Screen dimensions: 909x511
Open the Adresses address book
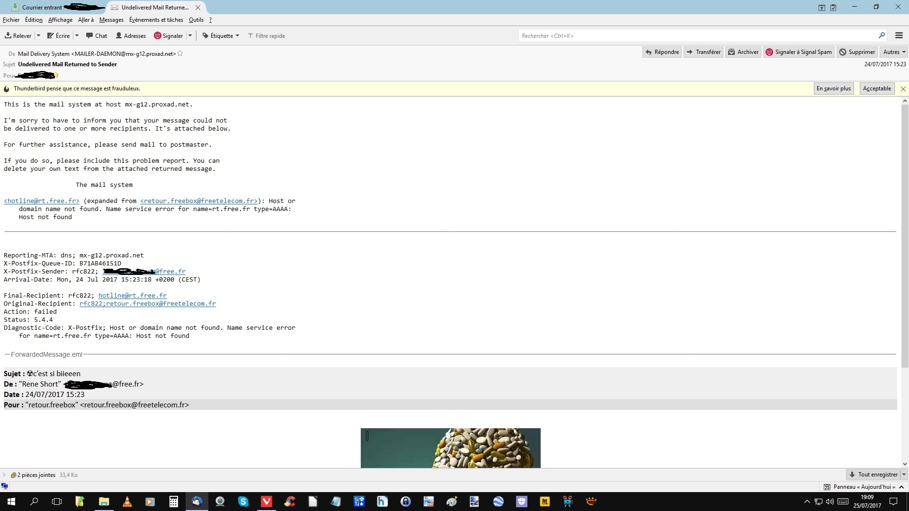pos(131,35)
